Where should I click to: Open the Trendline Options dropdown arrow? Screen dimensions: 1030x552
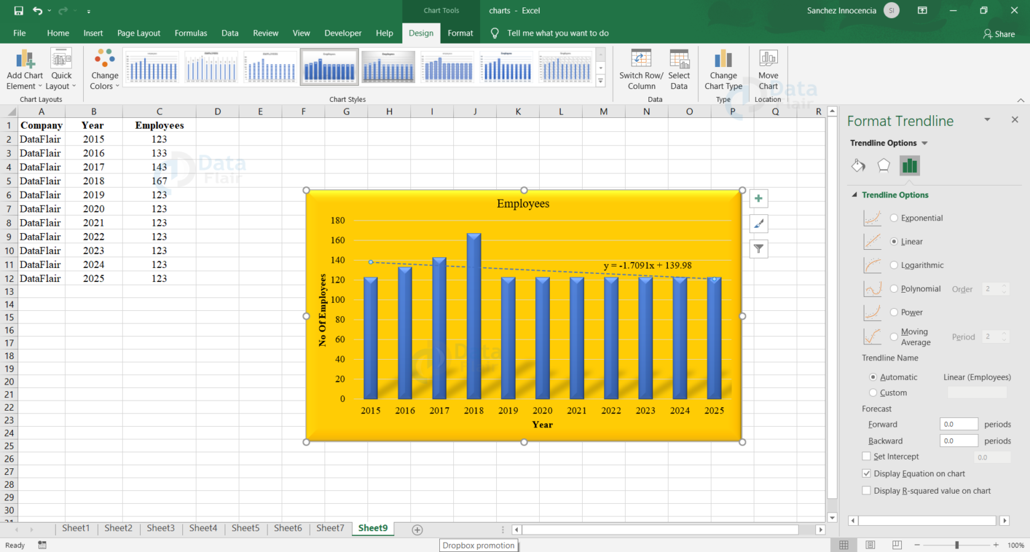point(925,143)
